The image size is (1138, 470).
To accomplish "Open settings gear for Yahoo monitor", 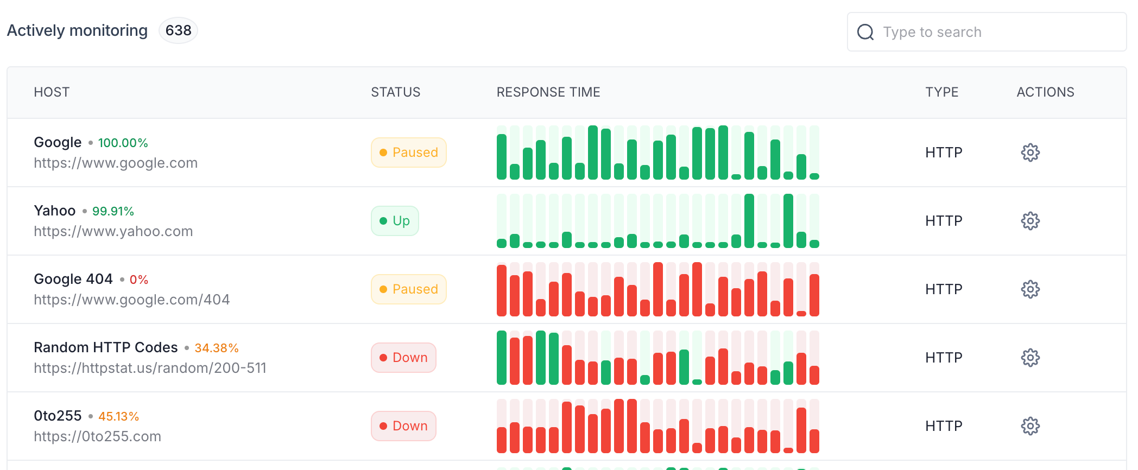I will pyautogui.click(x=1030, y=221).
